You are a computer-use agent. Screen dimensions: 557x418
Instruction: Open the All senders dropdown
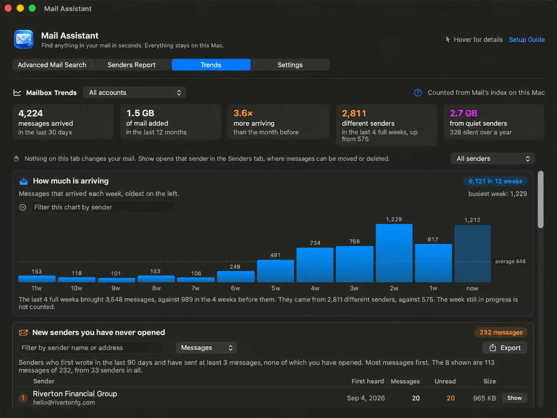point(493,159)
